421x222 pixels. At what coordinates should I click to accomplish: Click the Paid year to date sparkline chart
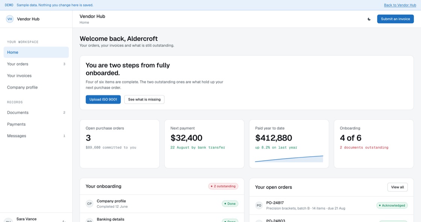[x=289, y=159]
